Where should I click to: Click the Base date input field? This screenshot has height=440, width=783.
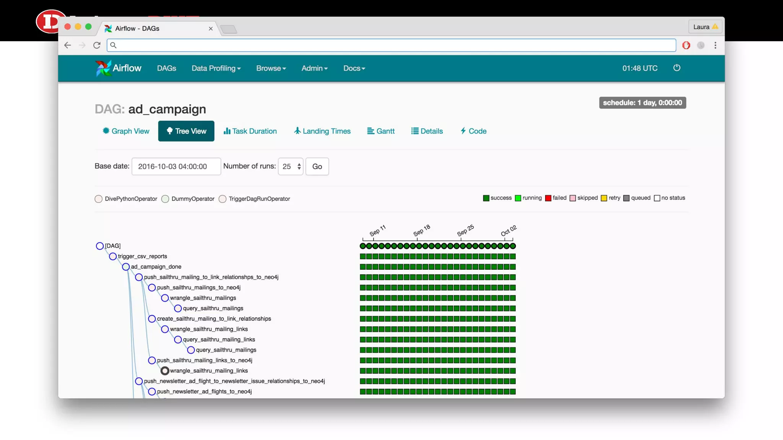tap(176, 167)
